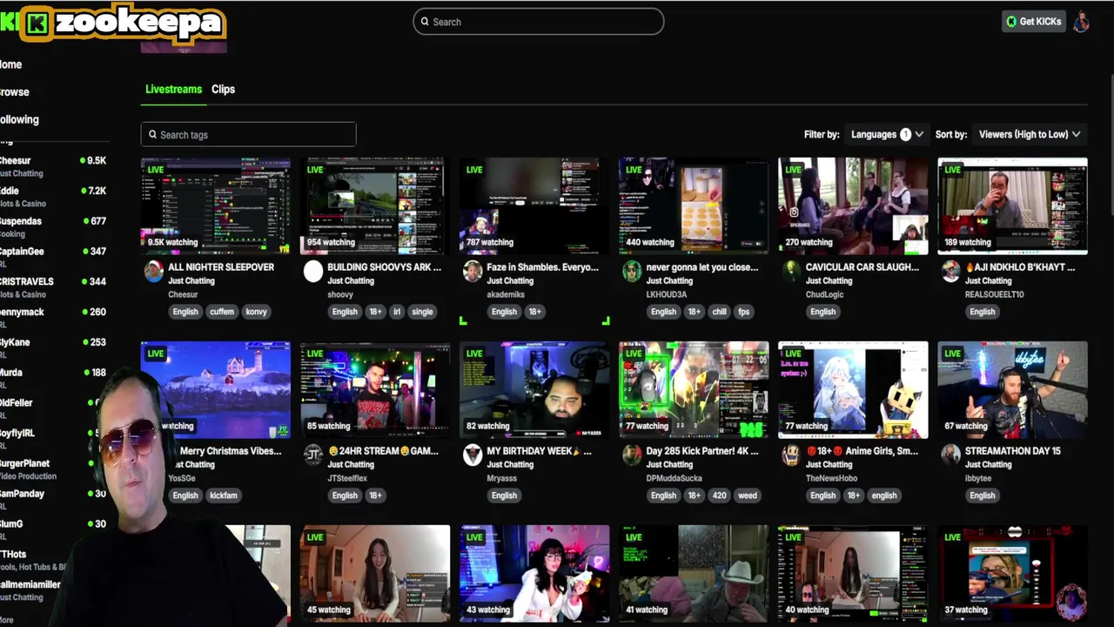Image resolution: width=1114 pixels, height=627 pixels.
Task: Click the Get KICKs button
Action: [x=1034, y=22]
